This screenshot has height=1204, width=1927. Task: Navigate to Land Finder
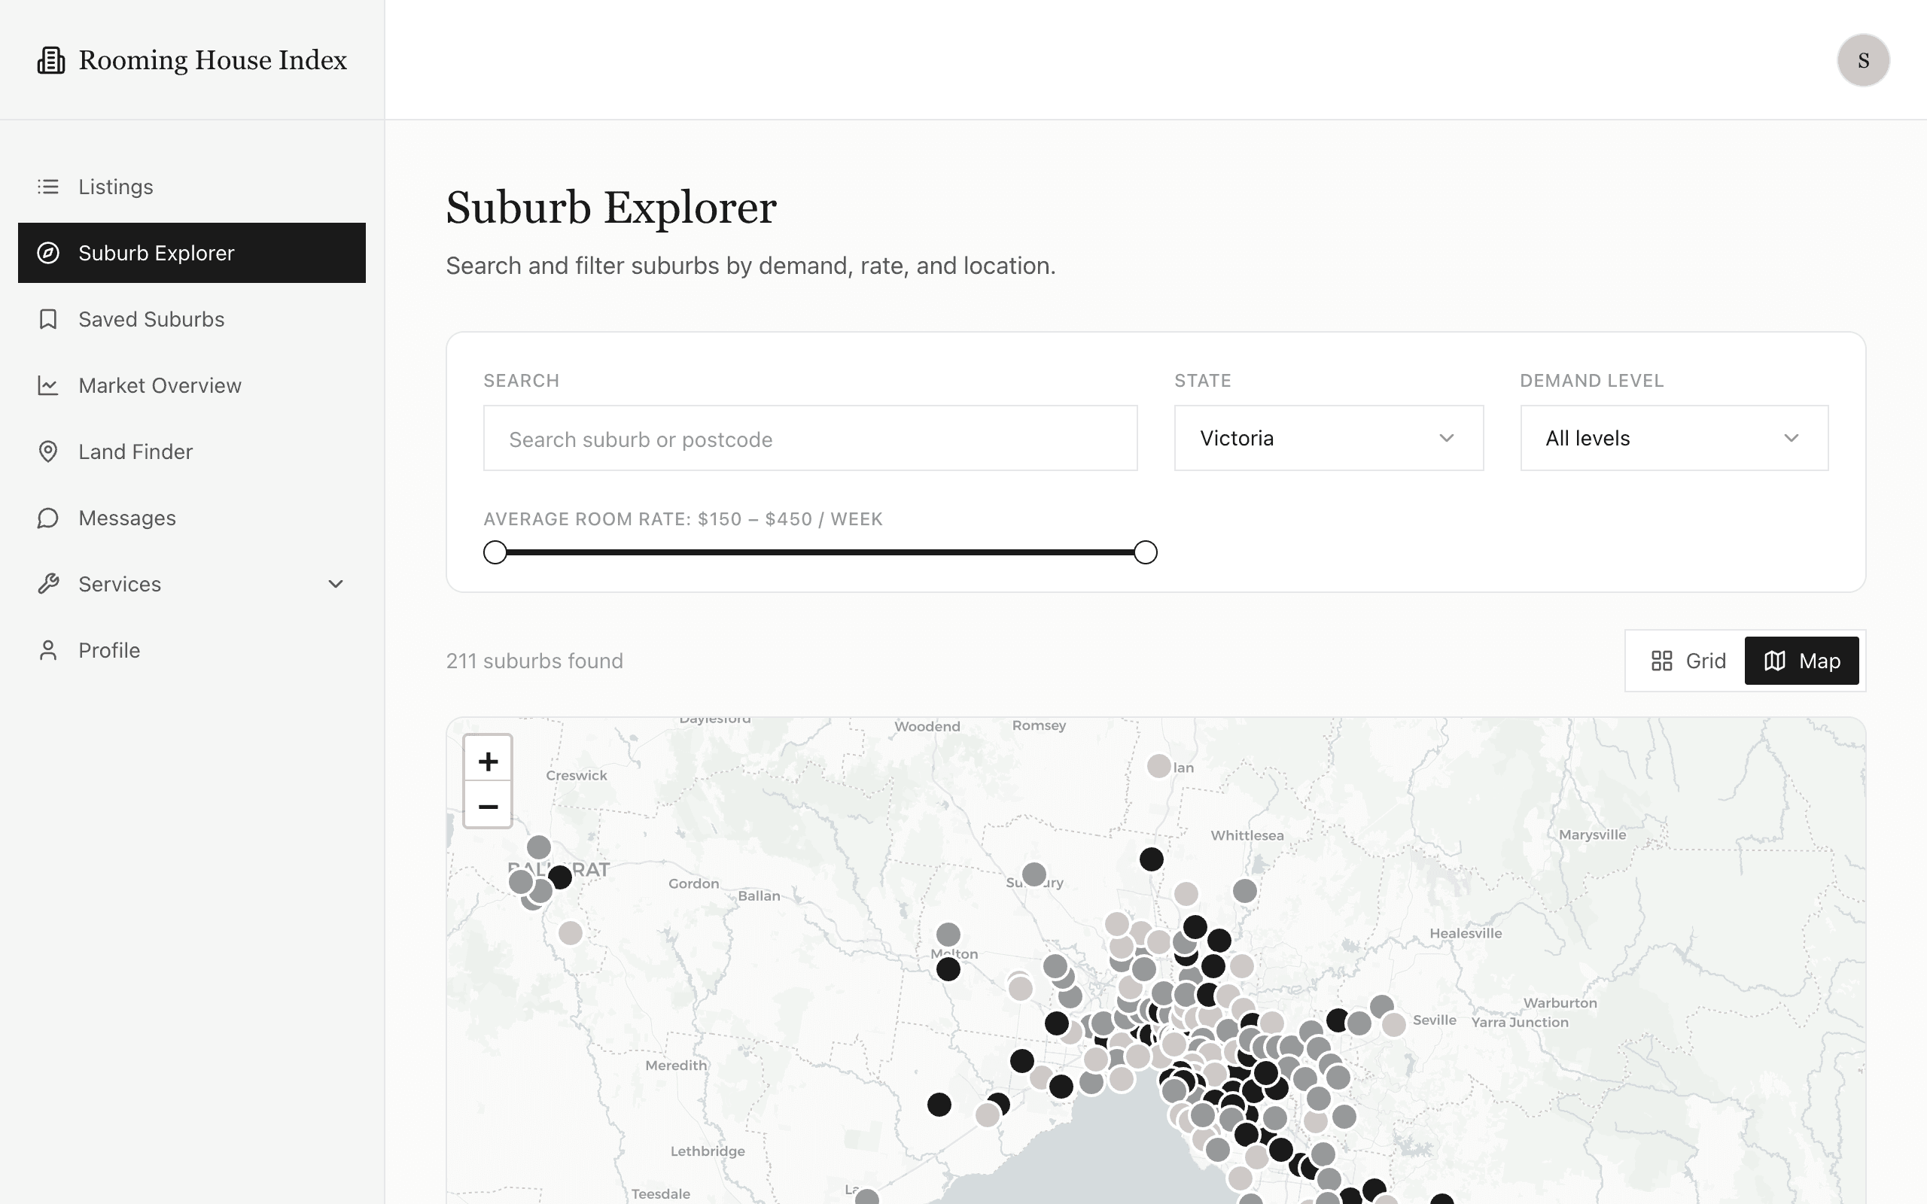click(x=192, y=451)
